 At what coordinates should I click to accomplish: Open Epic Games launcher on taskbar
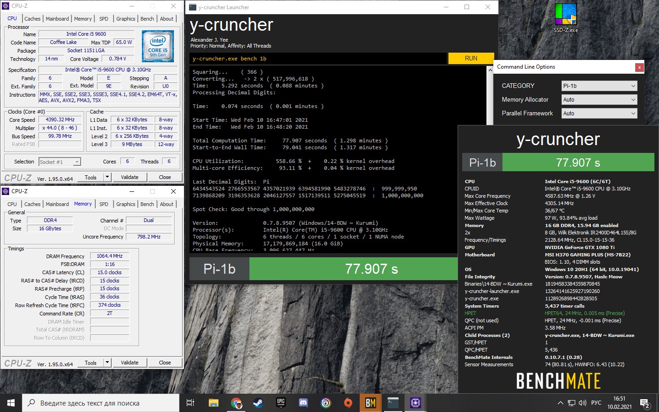[281, 403]
